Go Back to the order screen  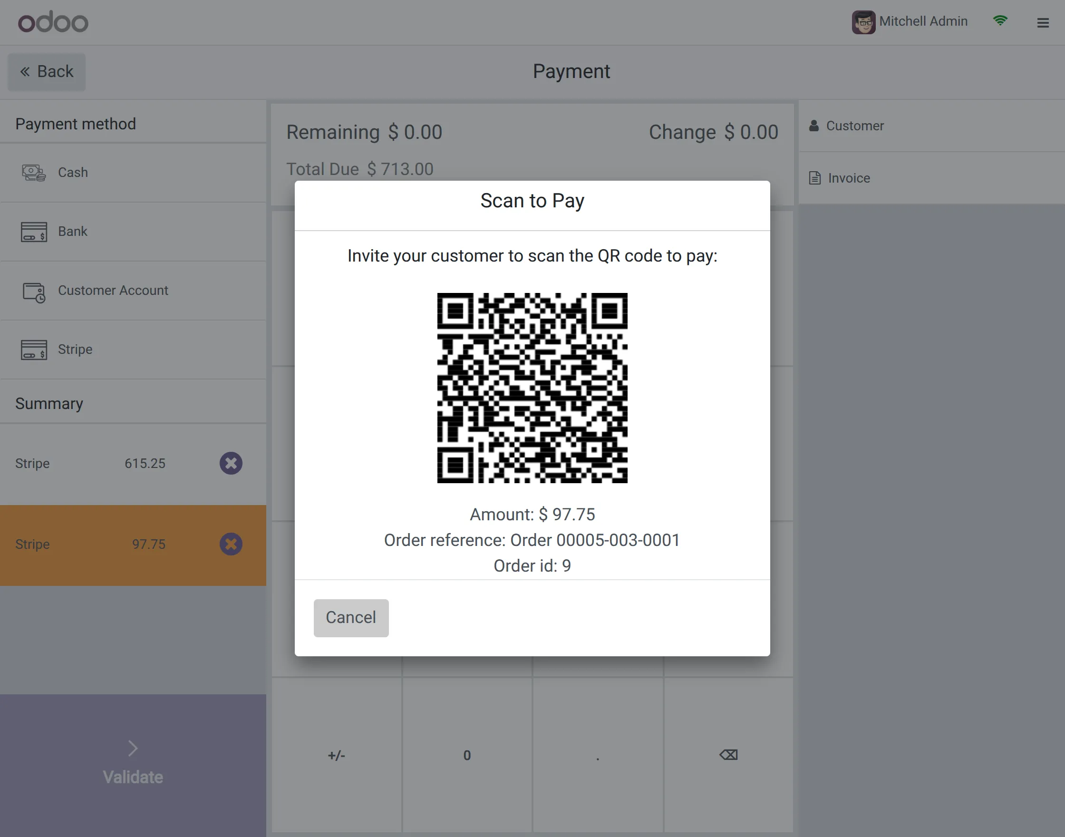[x=46, y=71]
